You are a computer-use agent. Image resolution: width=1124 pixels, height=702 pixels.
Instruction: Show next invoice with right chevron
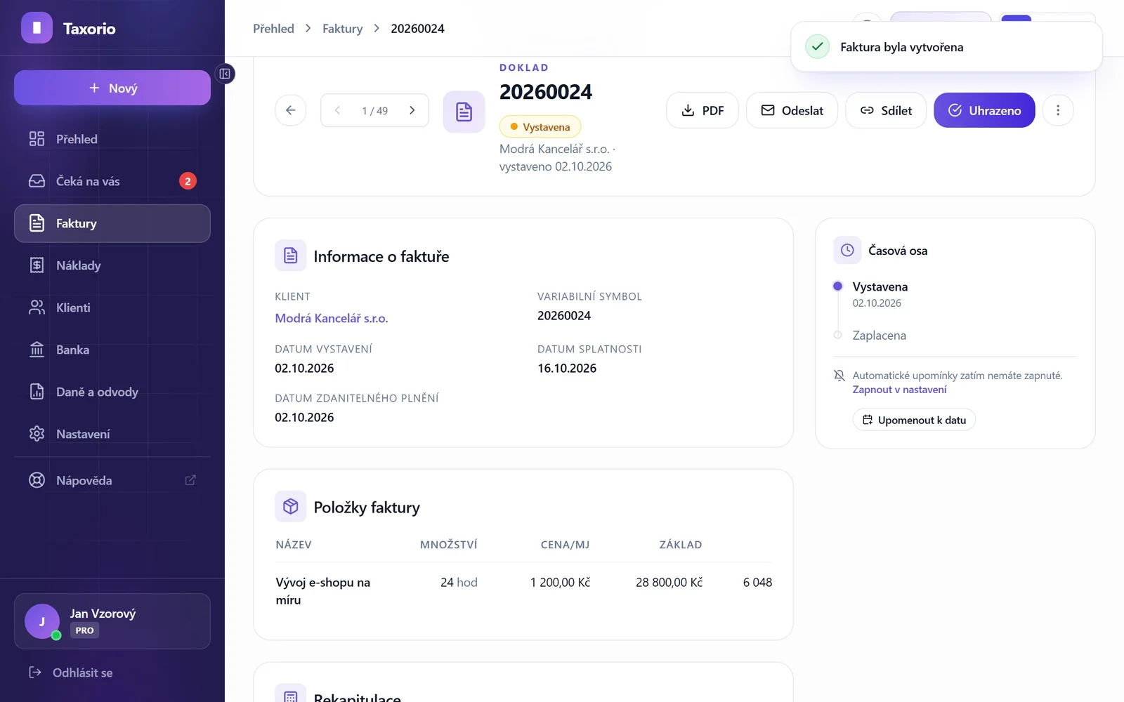point(412,110)
